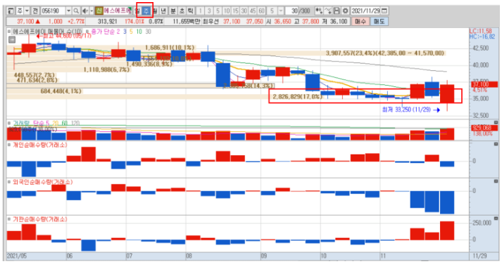This screenshot has width=502, height=264.
Task: Click the 매도 sell button
Action: click(x=379, y=21)
